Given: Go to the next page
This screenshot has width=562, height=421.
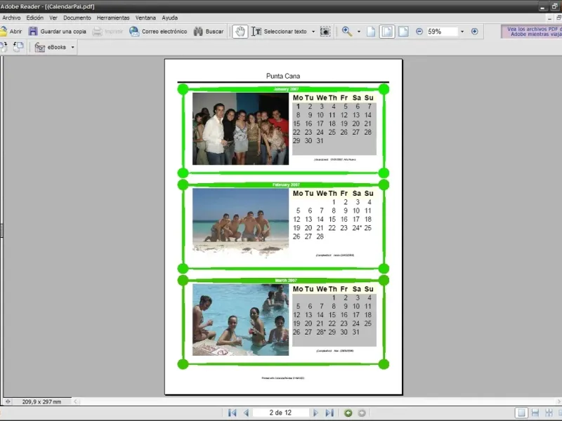Looking at the screenshot, I should [315, 413].
